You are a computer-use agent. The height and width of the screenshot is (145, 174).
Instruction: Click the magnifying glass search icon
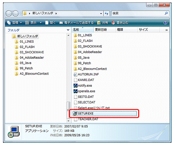coord(166,13)
